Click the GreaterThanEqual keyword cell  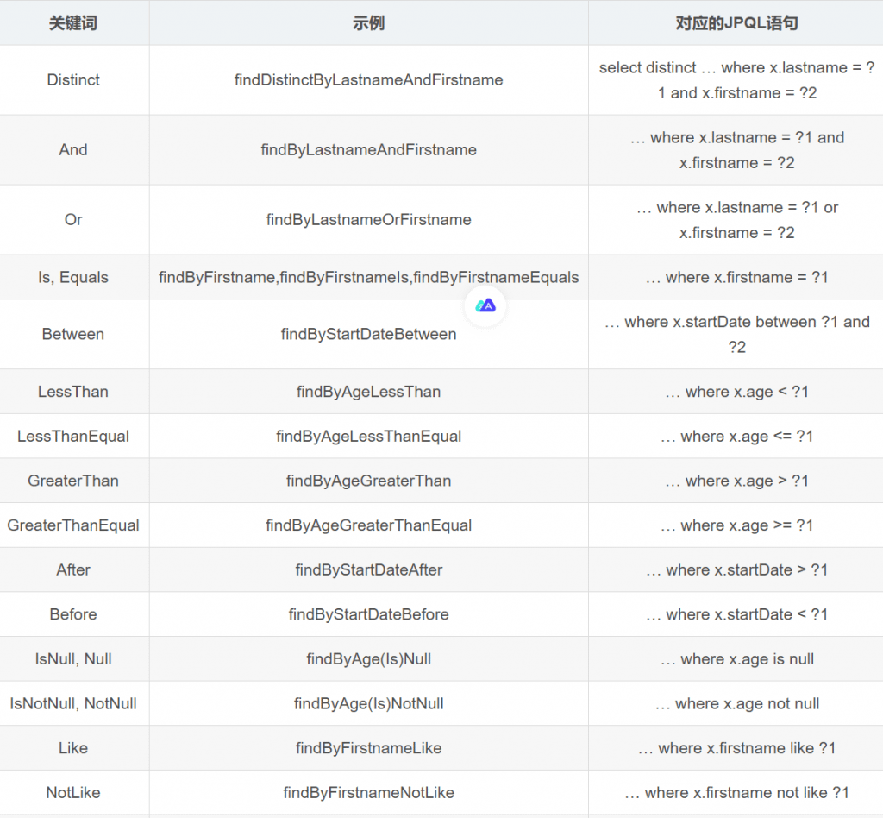click(x=73, y=525)
